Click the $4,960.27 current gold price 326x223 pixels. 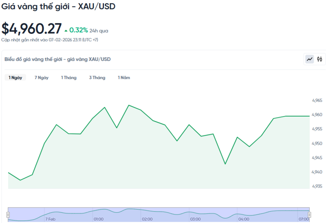(x=32, y=29)
